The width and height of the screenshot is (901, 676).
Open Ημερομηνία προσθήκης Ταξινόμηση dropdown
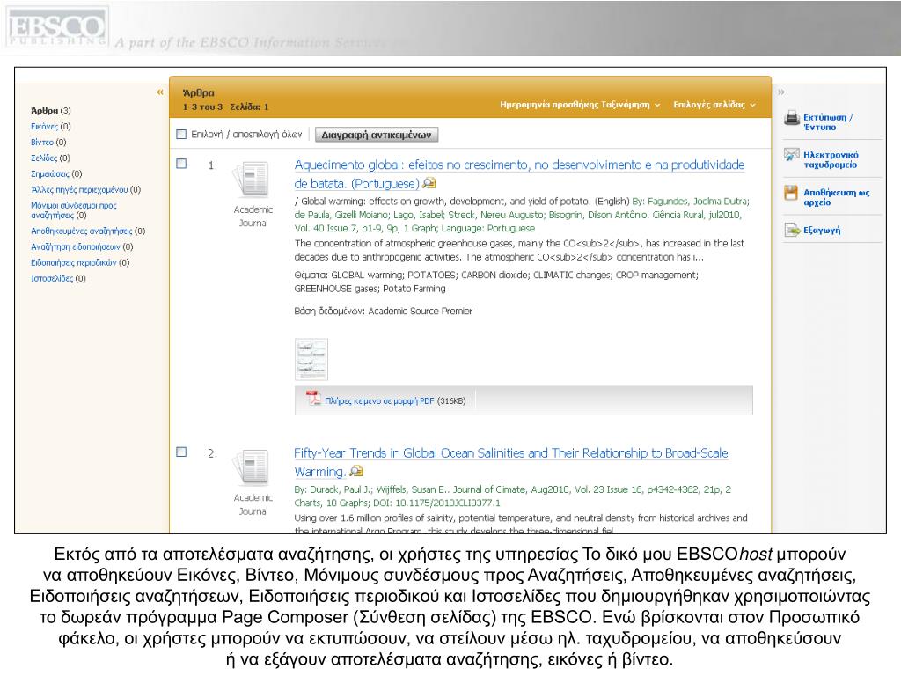[580, 105]
